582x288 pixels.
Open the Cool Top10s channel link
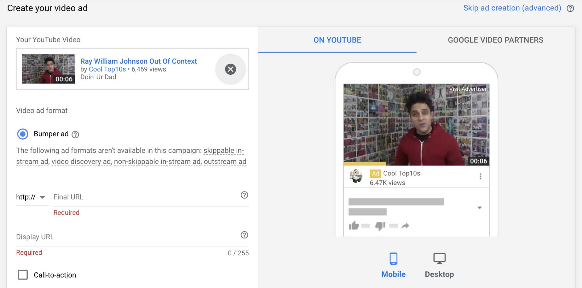coord(107,69)
